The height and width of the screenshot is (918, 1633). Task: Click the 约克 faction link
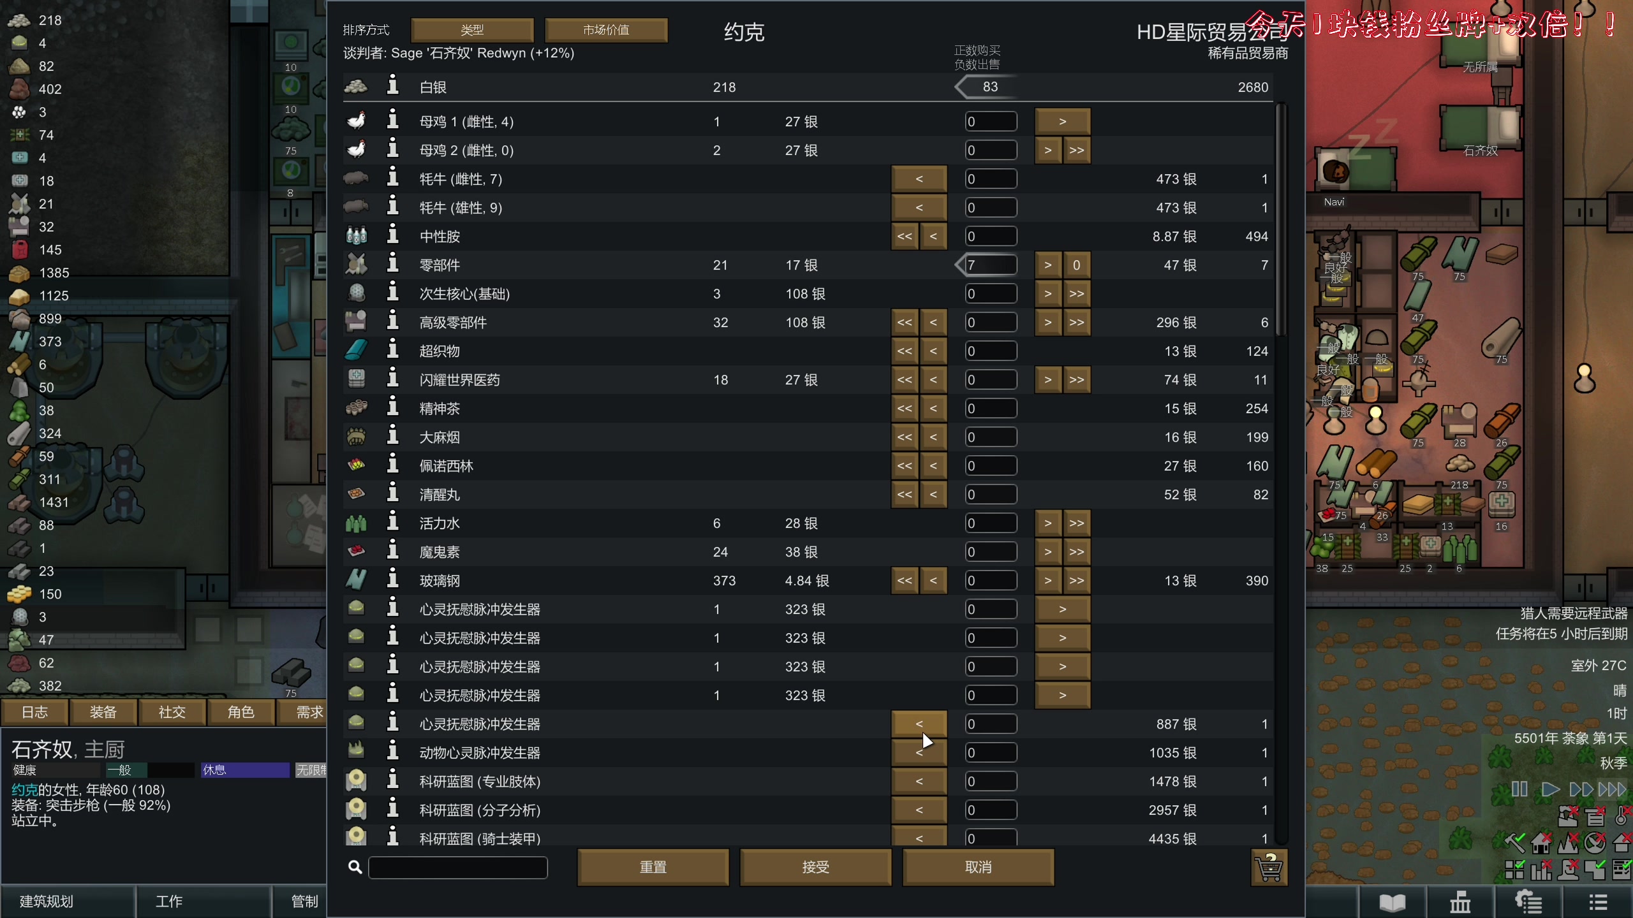click(24, 789)
